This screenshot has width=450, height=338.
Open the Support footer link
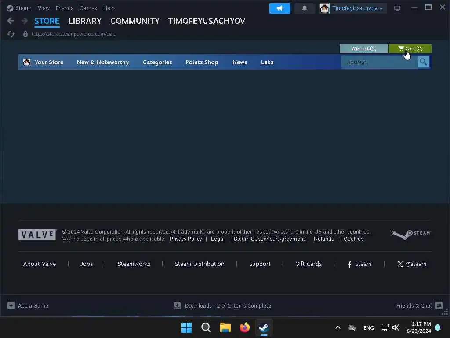tap(260, 264)
